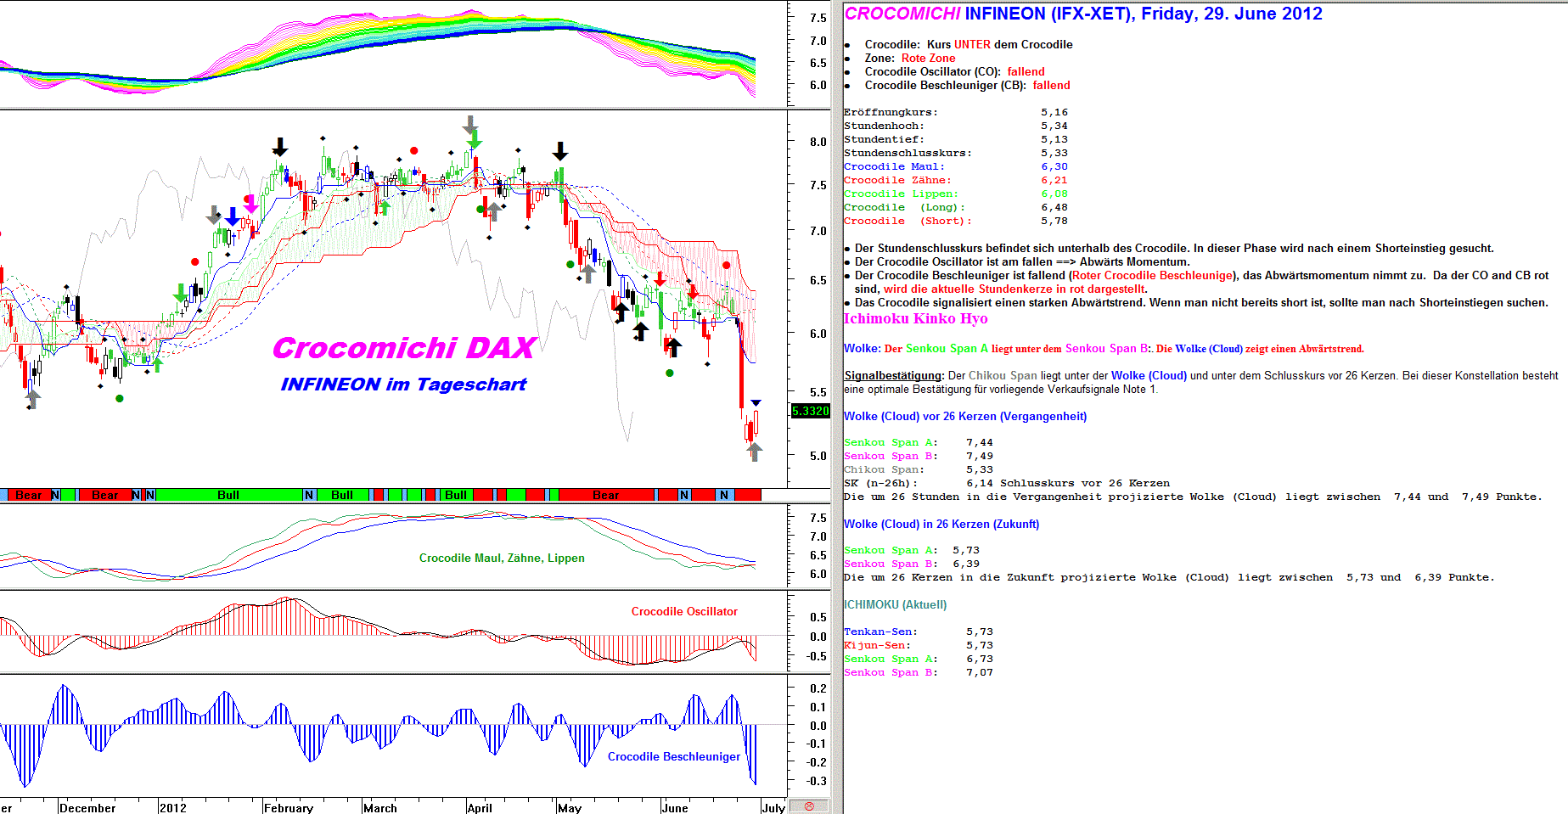Viewport: 1568px width, 814px height.
Task: Click the black down arrow above late-April candle
Action: [559, 151]
